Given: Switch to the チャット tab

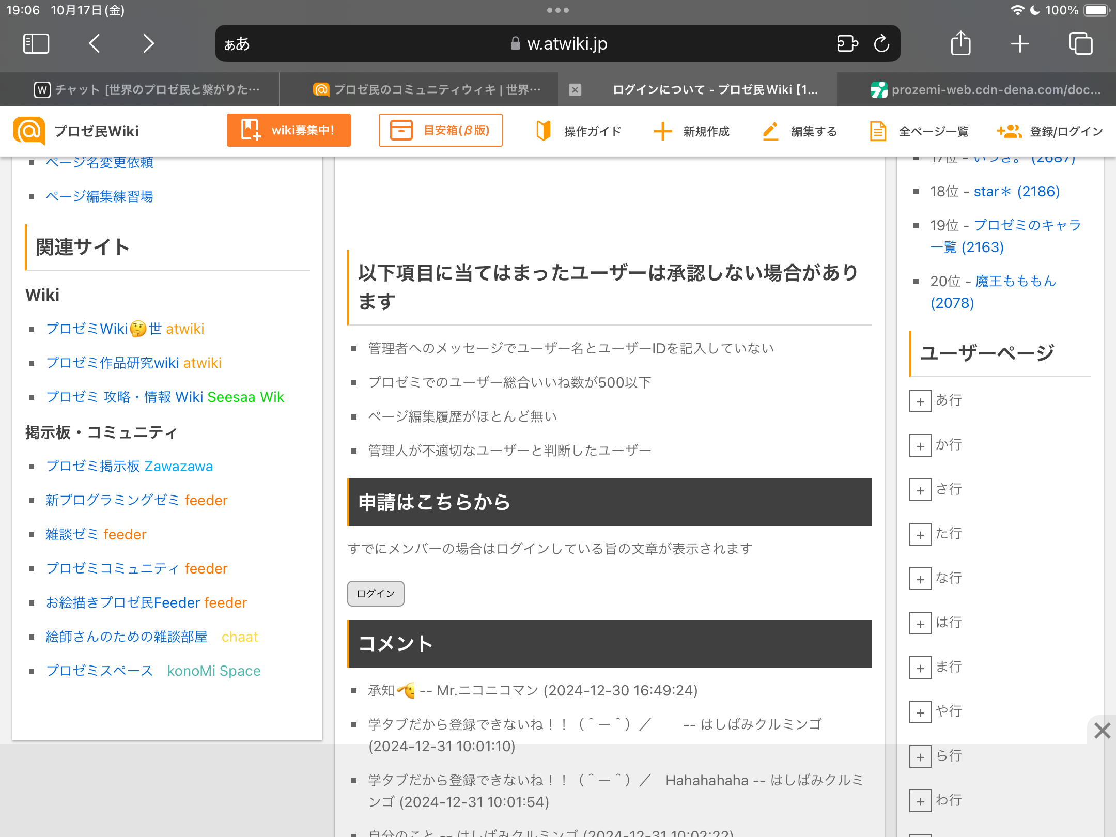Looking at the screenshot, I should pyautogui.click(x=147, y=90).
